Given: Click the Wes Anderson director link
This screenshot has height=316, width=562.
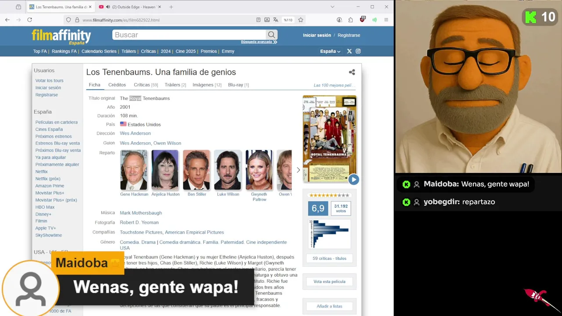Looking at the screenshot, I should coord(135,133).
